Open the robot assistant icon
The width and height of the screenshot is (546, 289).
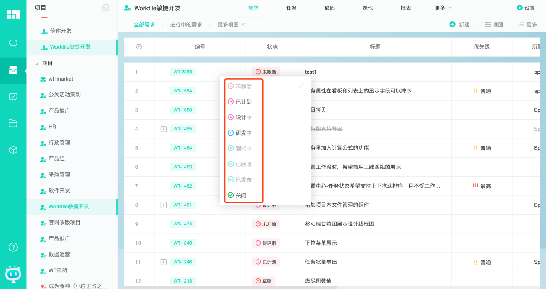tap(13, 274)
